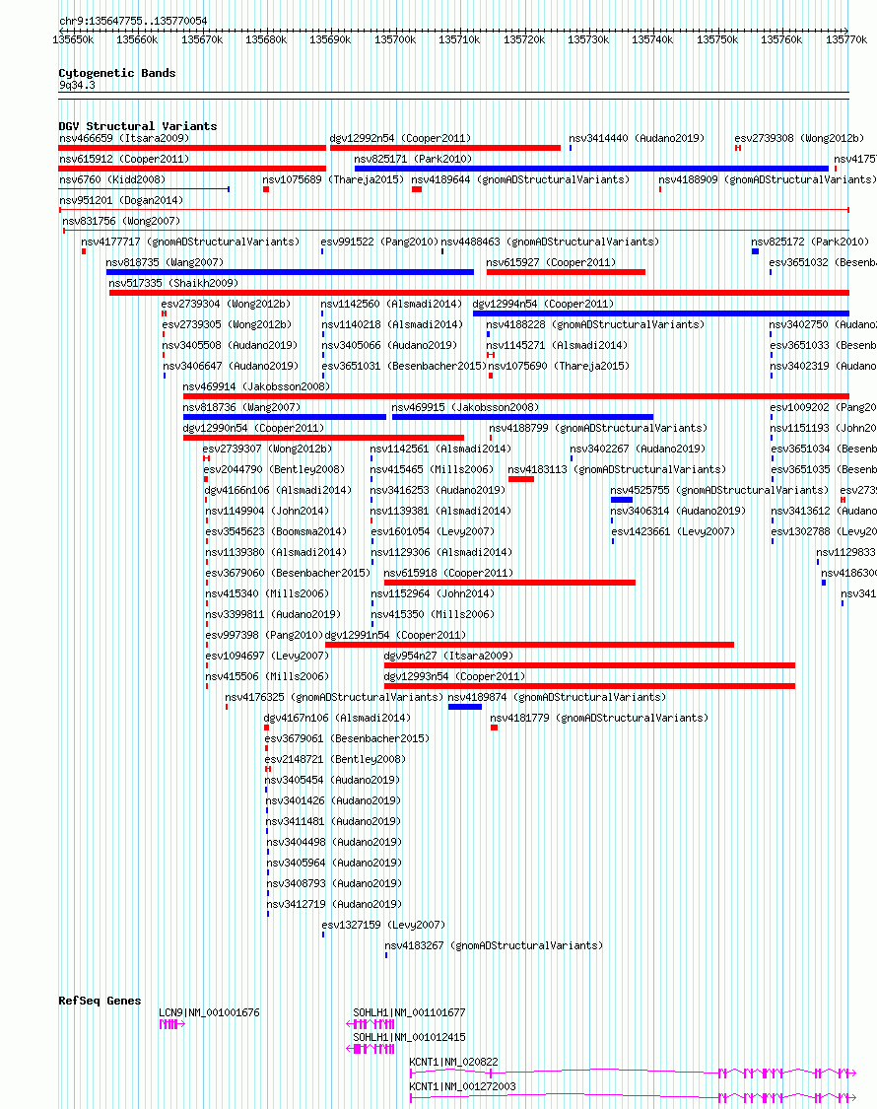Click the red bar under nsv615918

pyautogui.click(x=509, y=583)
